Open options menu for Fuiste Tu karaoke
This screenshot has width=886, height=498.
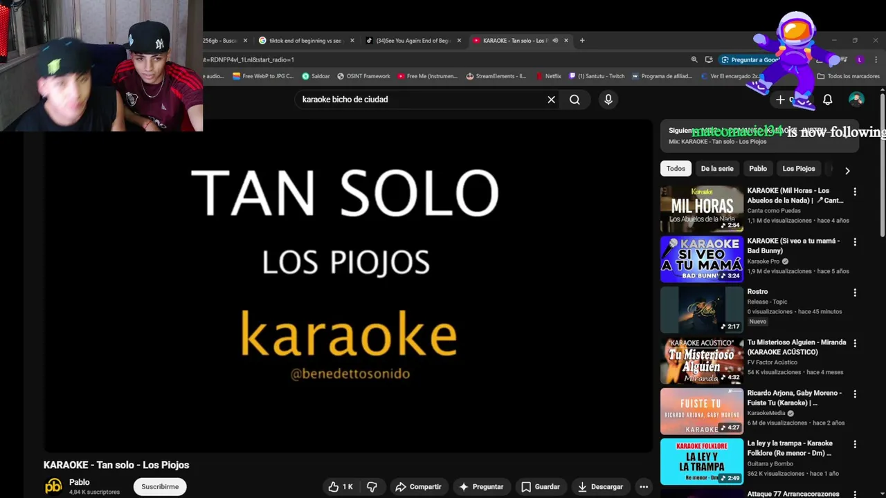pyautogui.click(x=855, y=394)
